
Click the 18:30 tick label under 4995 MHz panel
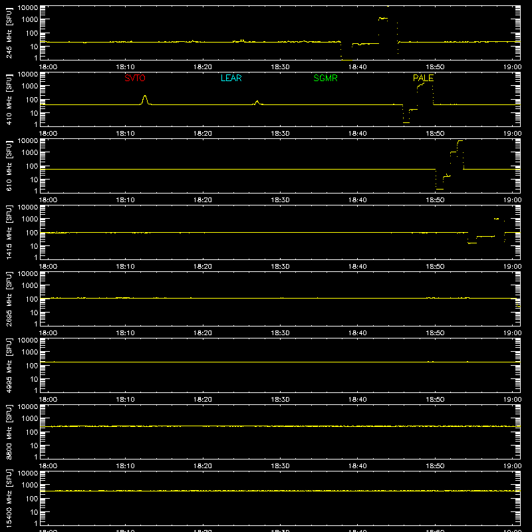click(280, 400)
